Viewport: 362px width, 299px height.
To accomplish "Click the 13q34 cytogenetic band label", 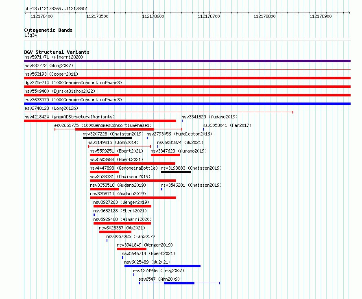I will point(31,35).
